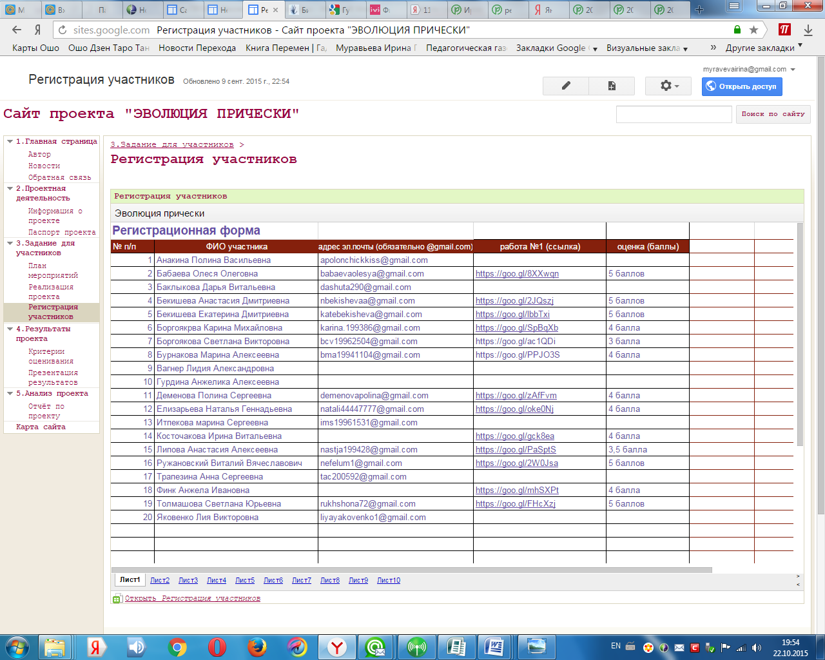825x660 pixels.
Task: Go back with the browser arrow
Action: [17, 30]
